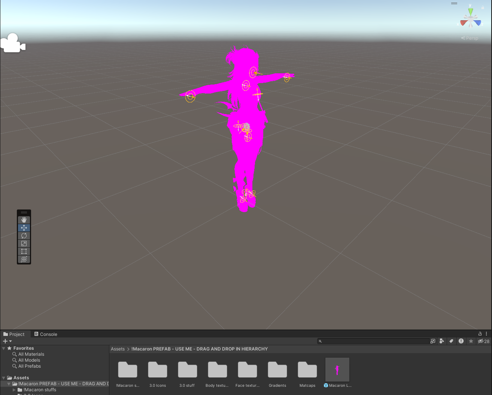Select the Macaron prefab thumbnail
Image resolution: width=492 pixels, height=395 pixels.
point(337,370)
